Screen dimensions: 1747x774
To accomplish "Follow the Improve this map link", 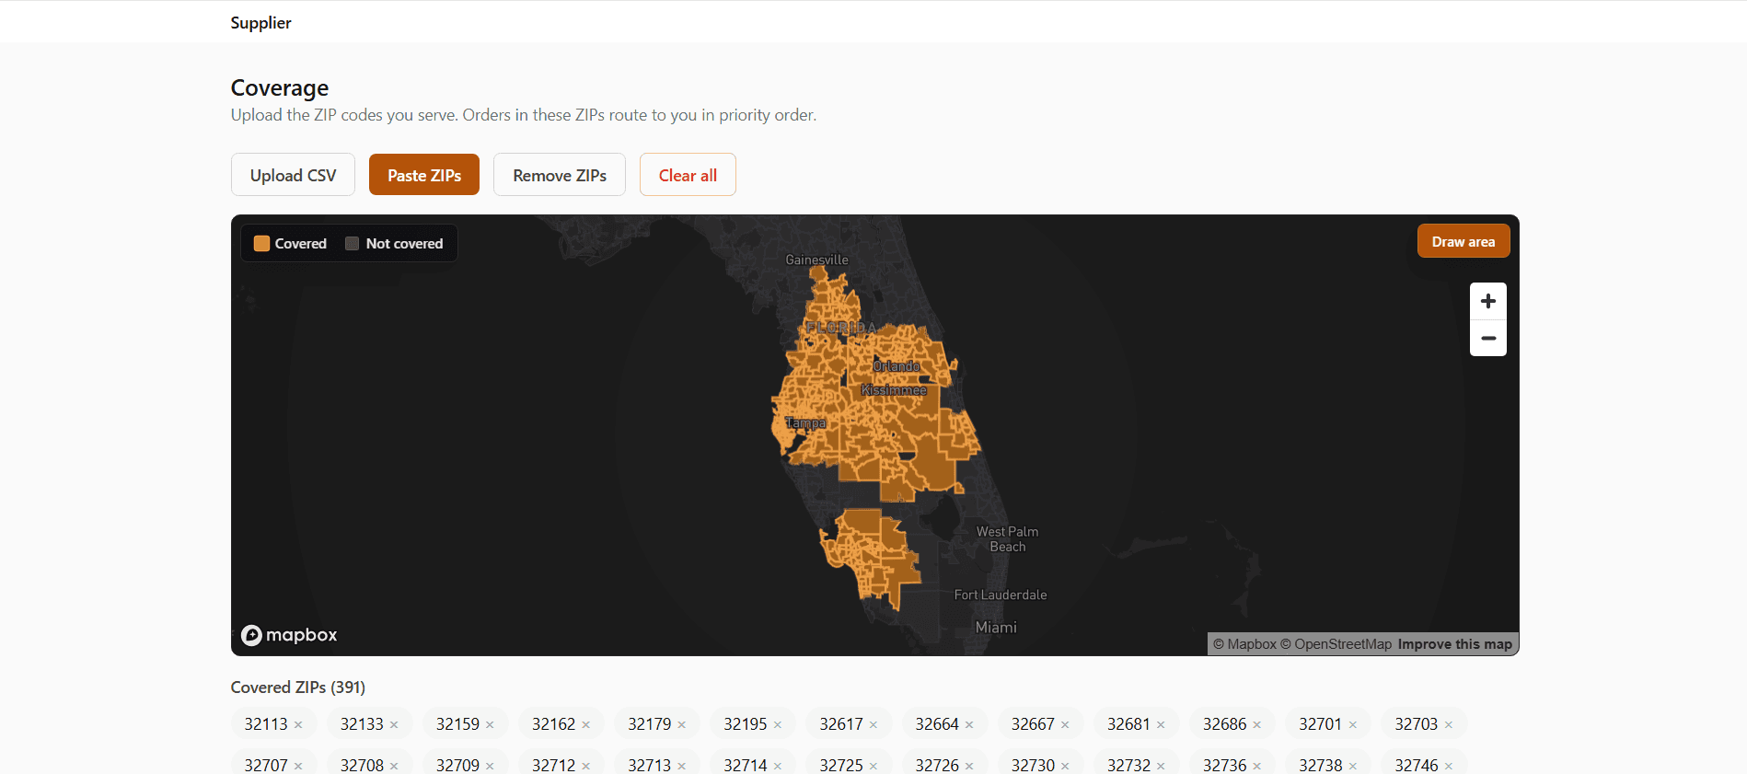I will tap(1454, 644).
